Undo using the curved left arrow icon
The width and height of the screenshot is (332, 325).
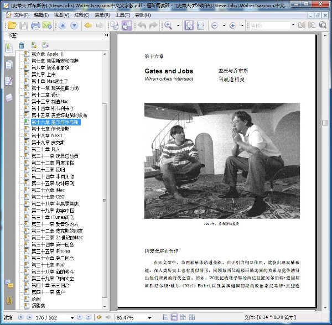tap(142, 25)
